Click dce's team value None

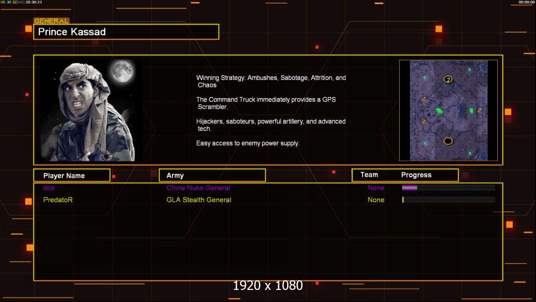click(x=376, y=188)
